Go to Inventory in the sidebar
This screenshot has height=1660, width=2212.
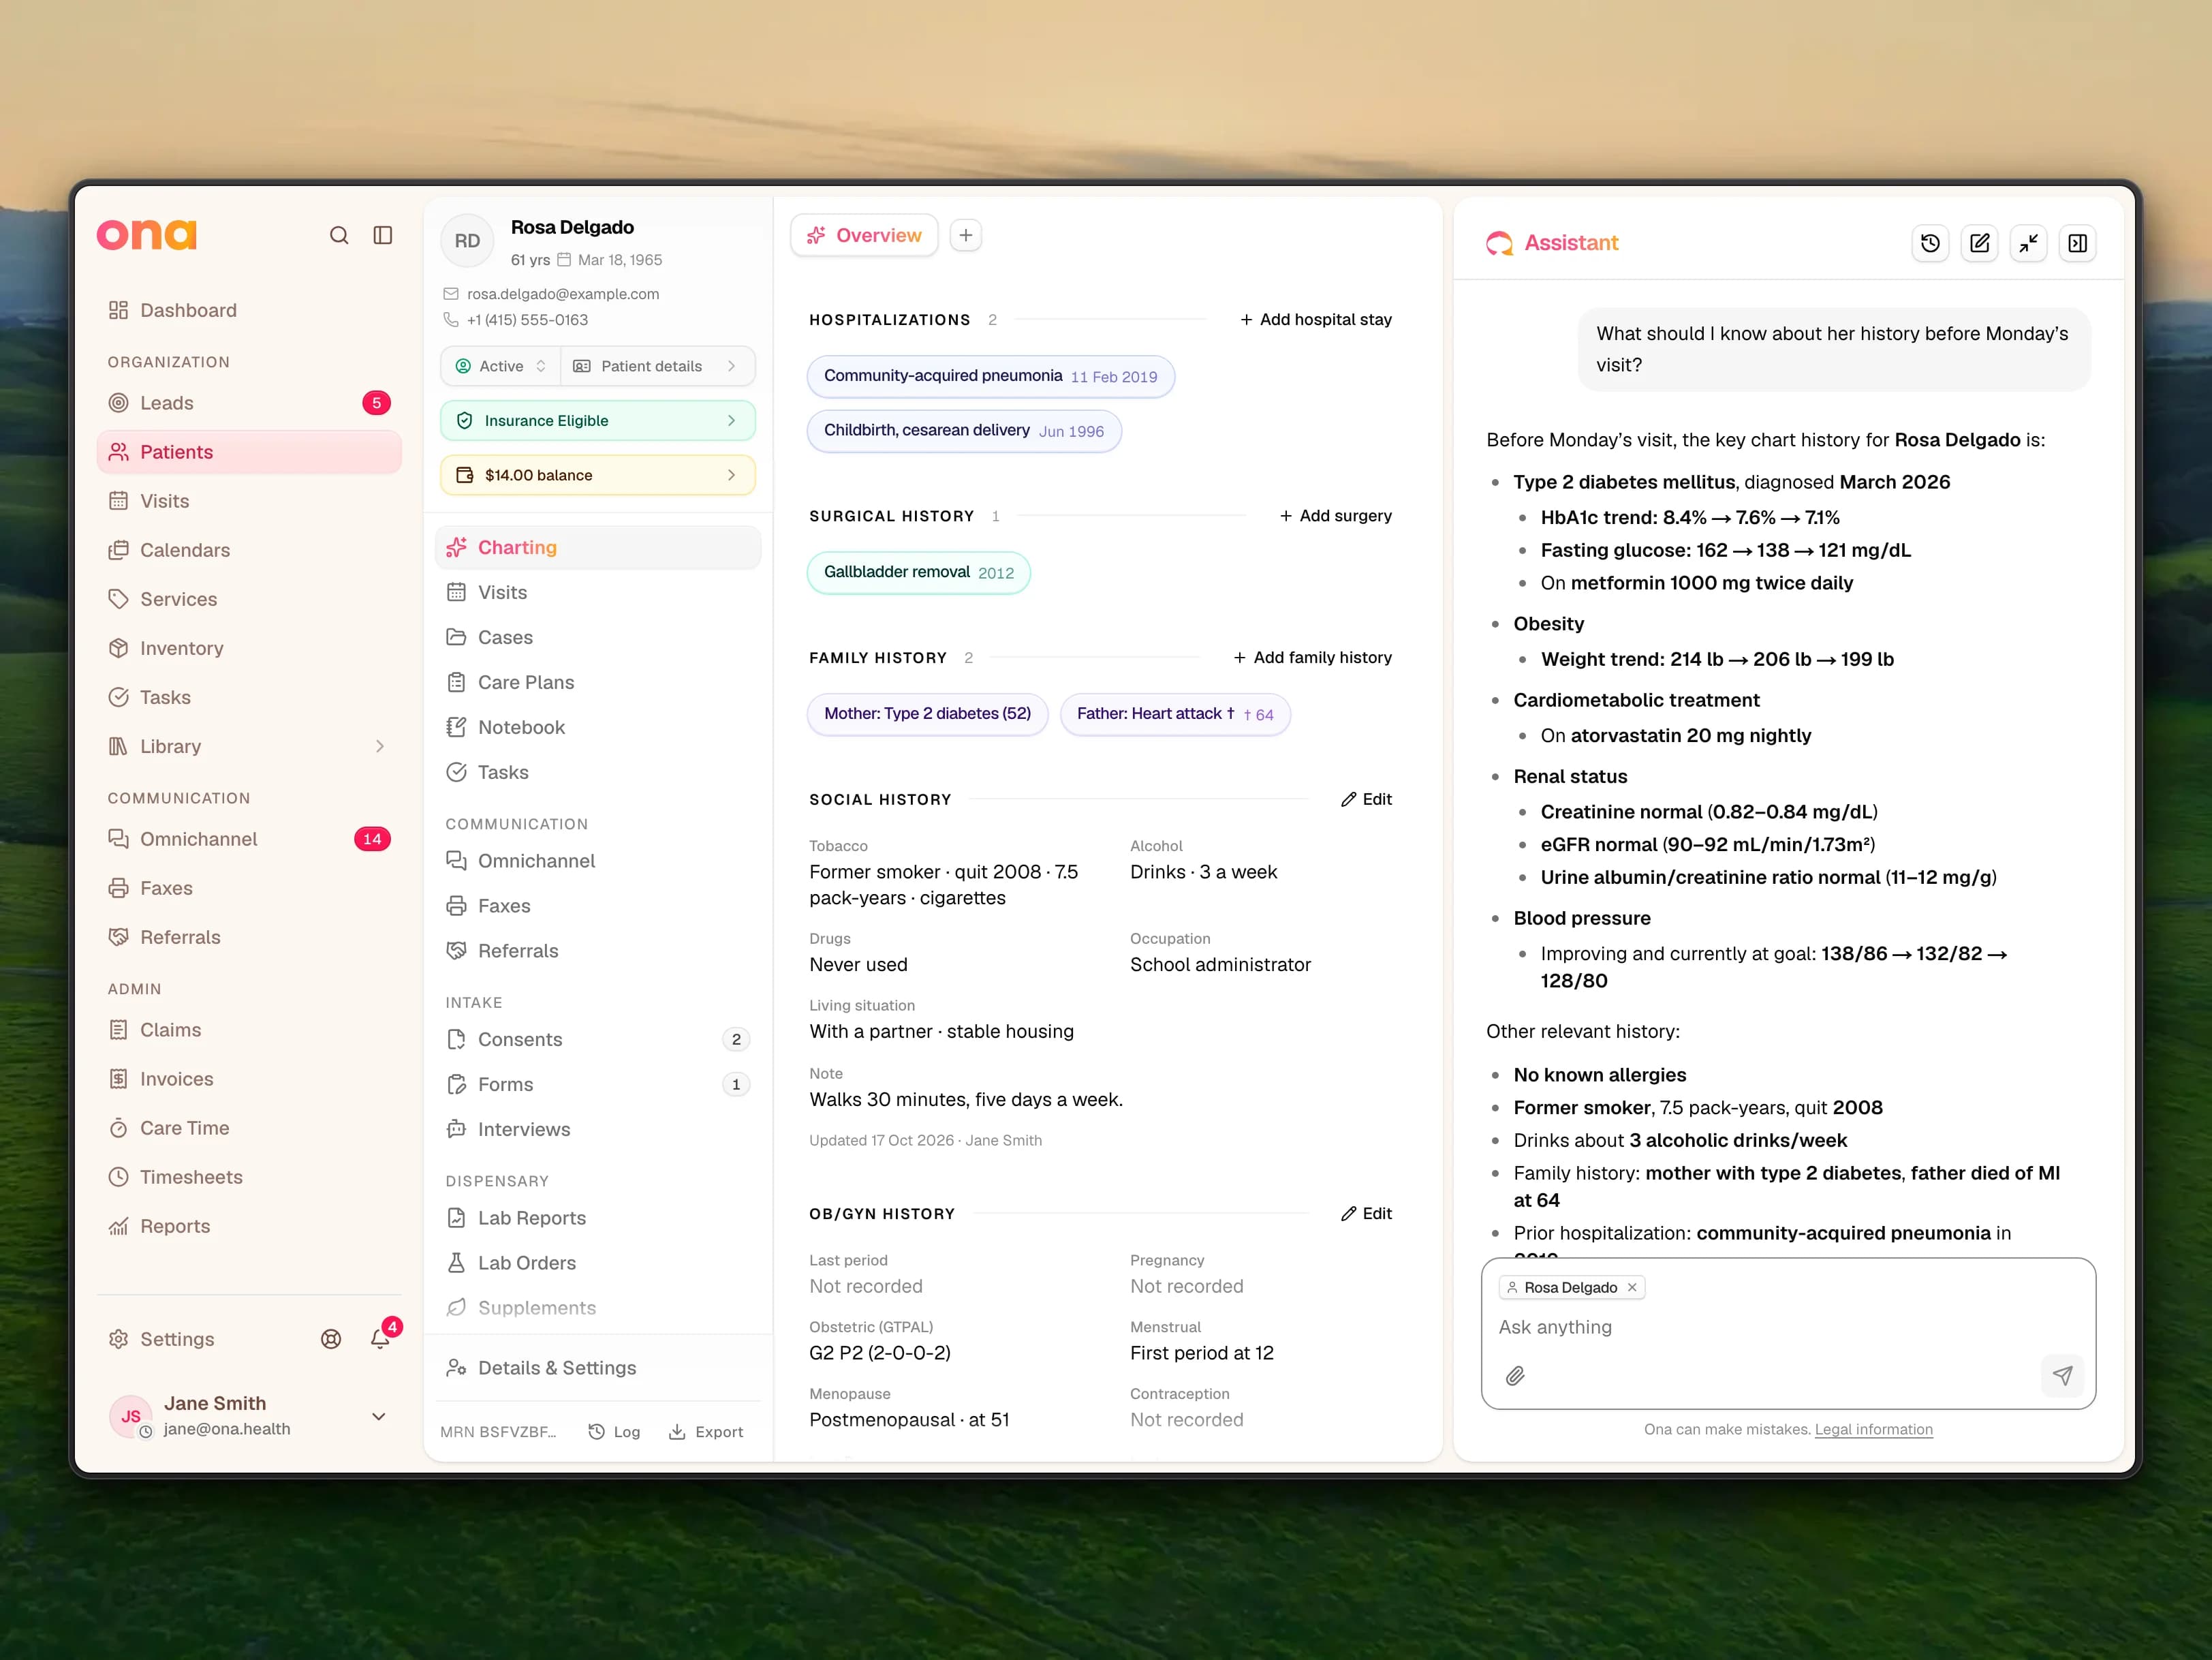[250, 648]
